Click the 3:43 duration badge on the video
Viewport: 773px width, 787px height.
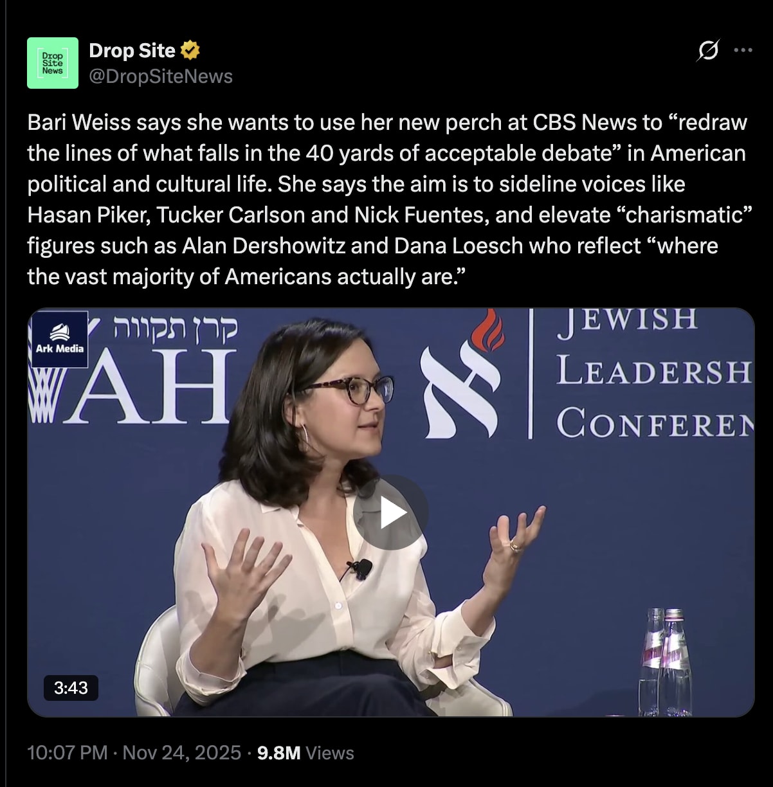tap(71, 687)
